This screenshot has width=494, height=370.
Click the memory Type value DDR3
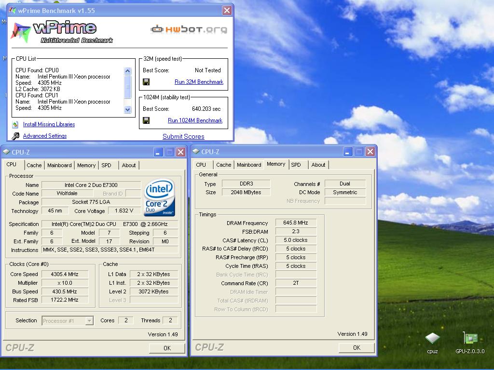click(x=246, y=184)
